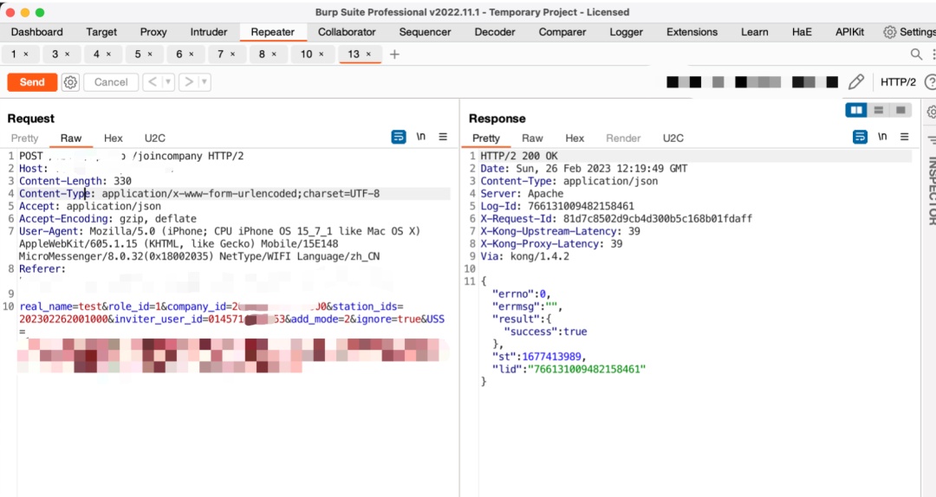936x497 pixels.
Task: Open Request panel options menu
Action: click(x=443, y=137)
